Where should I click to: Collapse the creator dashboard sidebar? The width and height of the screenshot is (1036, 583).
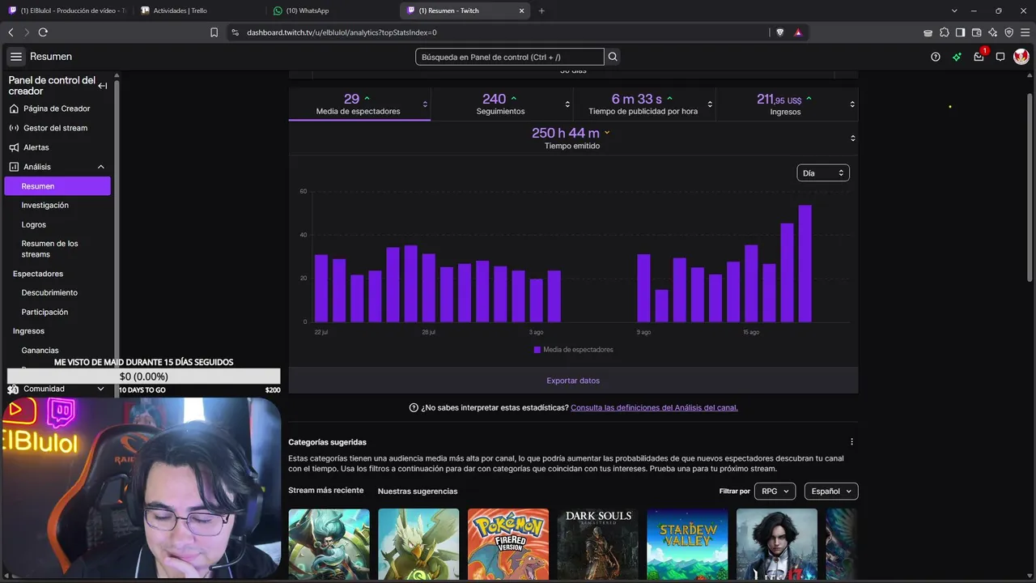[x=103, y=86]
